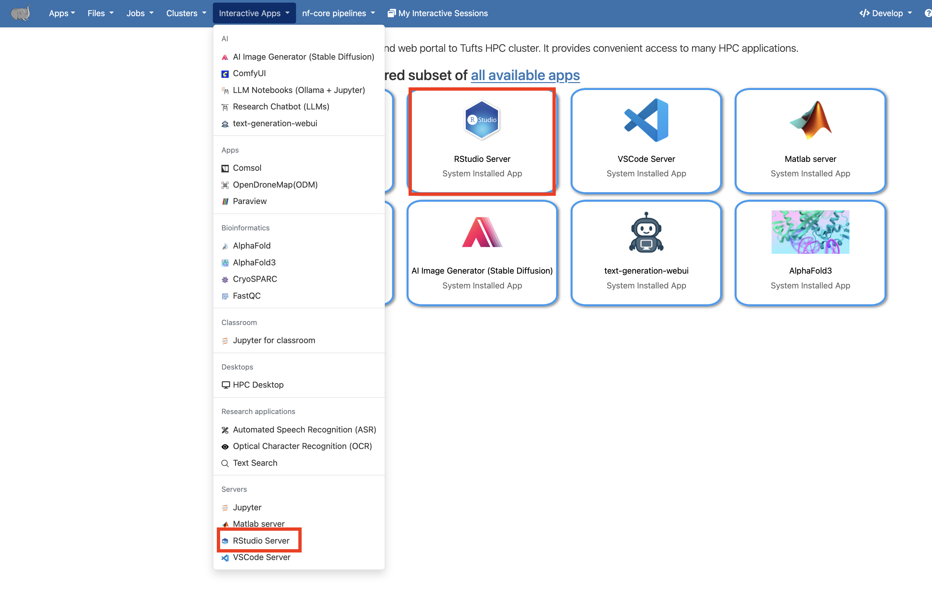
Task: Open My Interactive Sessions
Action: click(x=437, y=13)
